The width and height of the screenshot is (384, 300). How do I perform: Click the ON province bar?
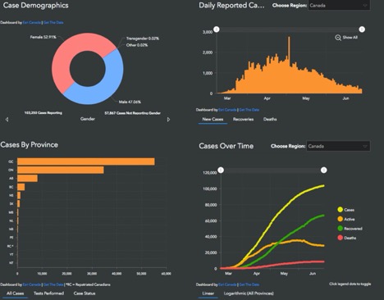pos(61,170)
